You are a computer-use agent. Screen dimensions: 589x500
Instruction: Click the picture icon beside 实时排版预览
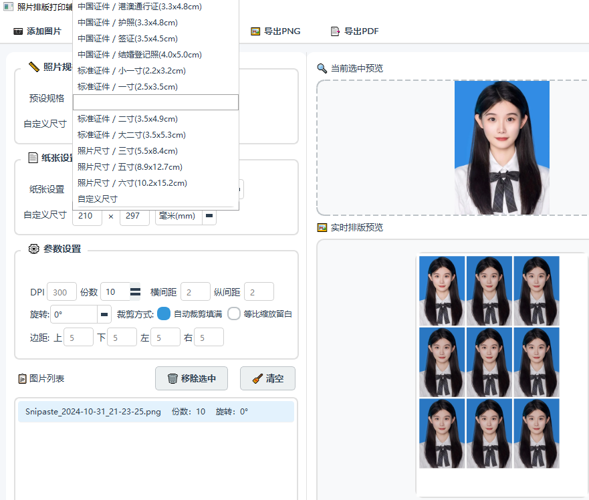click(x=322, y=227)
